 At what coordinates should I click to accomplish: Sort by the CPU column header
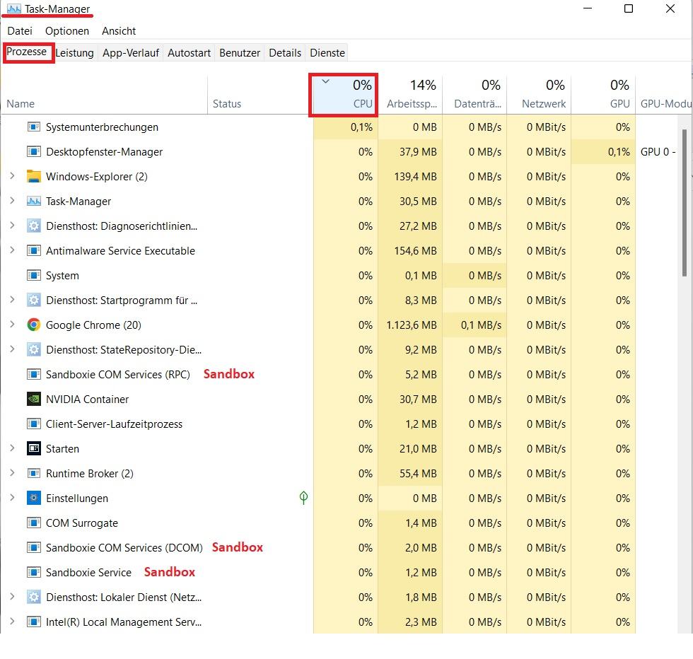(345, 95)
